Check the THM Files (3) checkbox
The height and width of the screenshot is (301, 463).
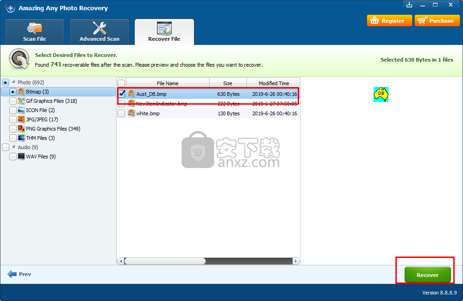click(x=13, y=138)
